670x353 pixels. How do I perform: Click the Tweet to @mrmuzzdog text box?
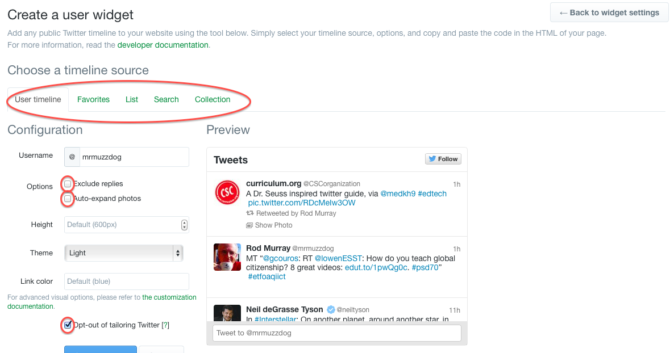click(x=336, y=333)
